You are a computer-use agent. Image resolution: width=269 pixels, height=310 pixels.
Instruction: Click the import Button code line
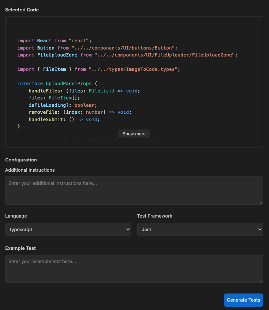pyautogui.click(x=97, y=48)
